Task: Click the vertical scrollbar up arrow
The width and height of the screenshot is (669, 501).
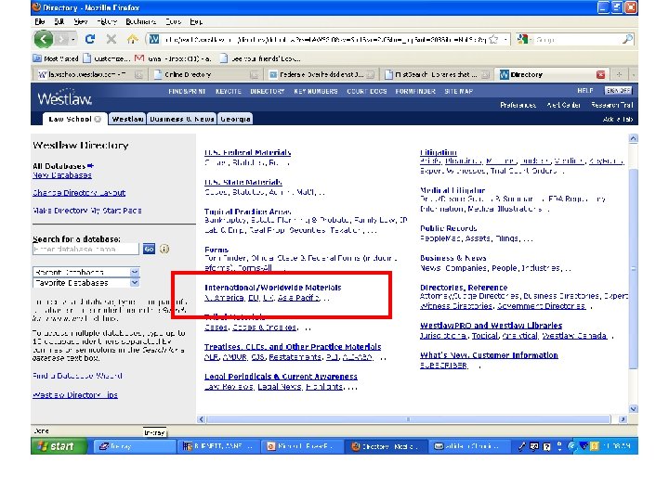Action: click(633, 138)
